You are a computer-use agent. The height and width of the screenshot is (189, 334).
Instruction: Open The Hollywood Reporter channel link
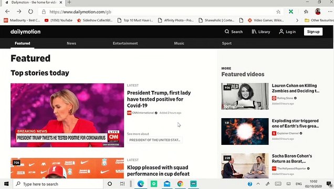(x=291, y=169)
